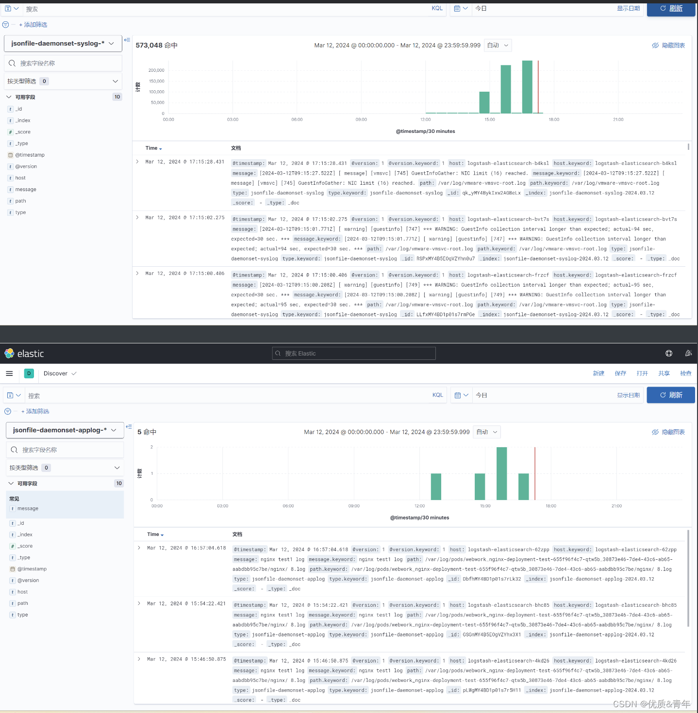
Task: Expand applog document at 15:46:50.875
Action: coord(139,659)
